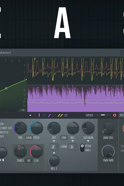124x186 pixels.
Task: Flip the PEAK/RMS toggle switch
Action: coord(82,148)
